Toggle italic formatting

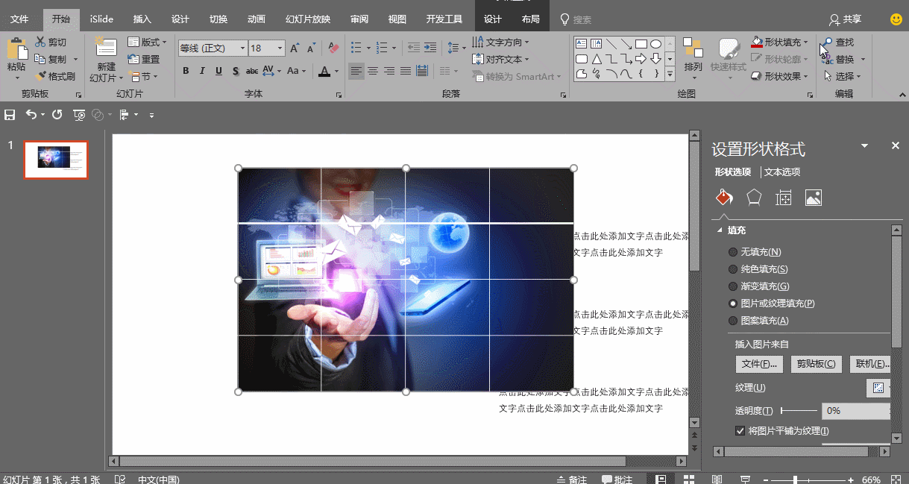coord(202,71)
